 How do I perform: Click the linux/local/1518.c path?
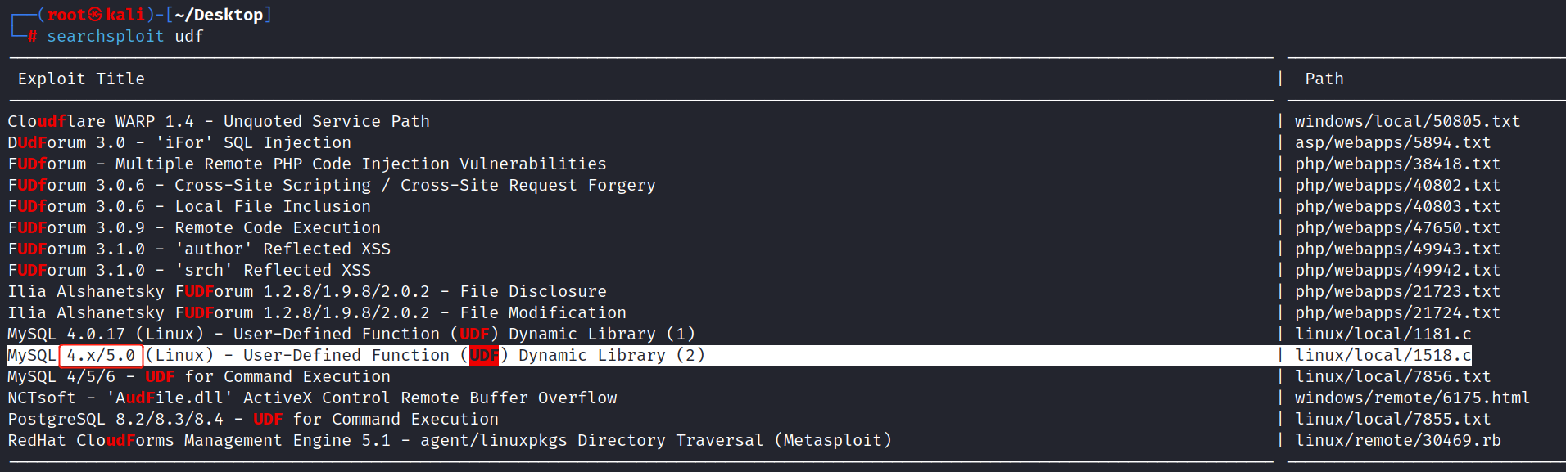click(1383, 355)
